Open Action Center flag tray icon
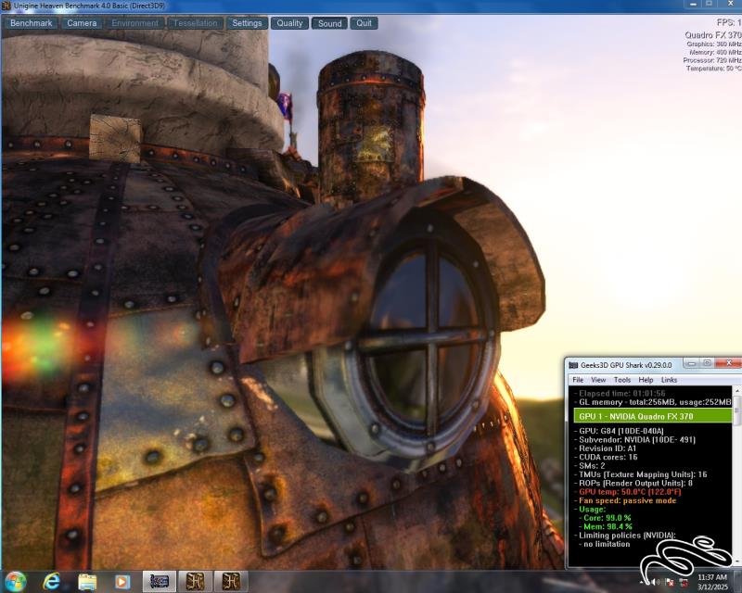 tap(670, 582)
